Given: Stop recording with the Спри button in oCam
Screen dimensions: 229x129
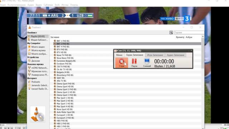Looking at the screenshot, I should point(122,63).
